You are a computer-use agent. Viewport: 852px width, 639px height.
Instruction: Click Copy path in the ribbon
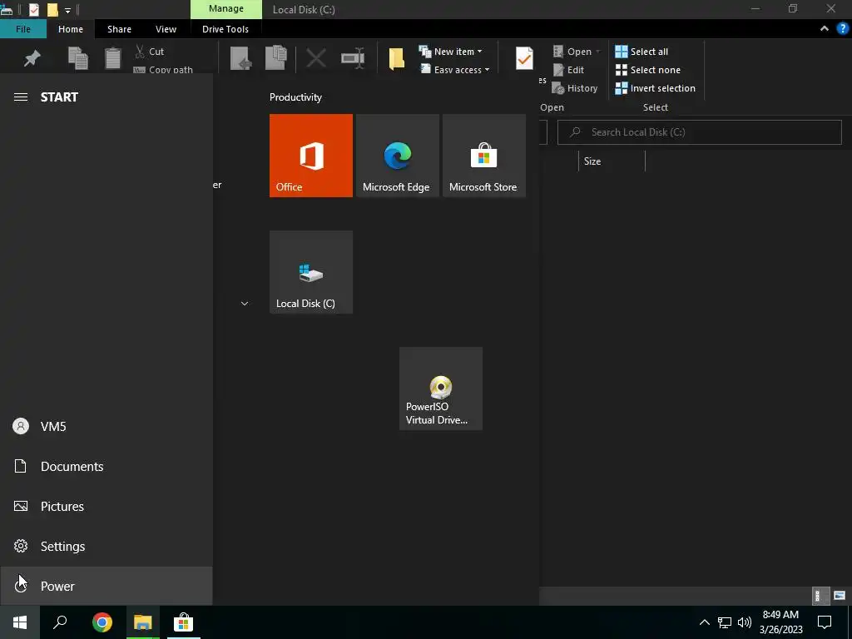click(x=163, y=68)
